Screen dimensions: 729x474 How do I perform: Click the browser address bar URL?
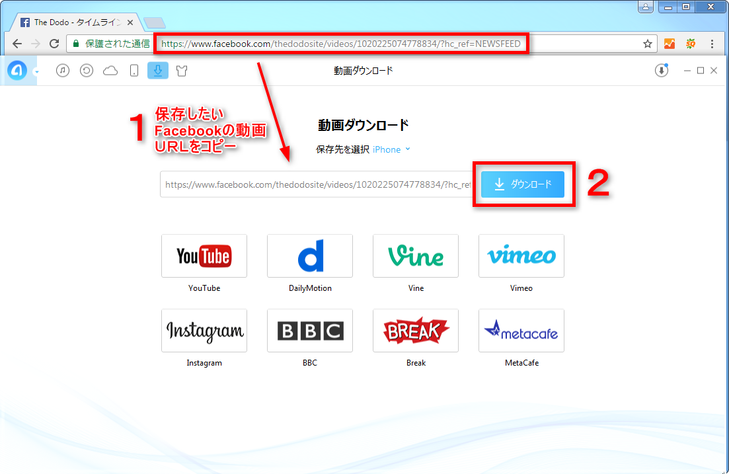(x=341, y=44)
